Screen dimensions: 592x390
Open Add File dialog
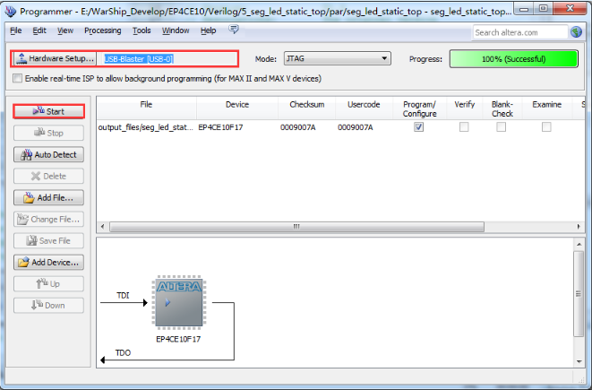point(49,197)
